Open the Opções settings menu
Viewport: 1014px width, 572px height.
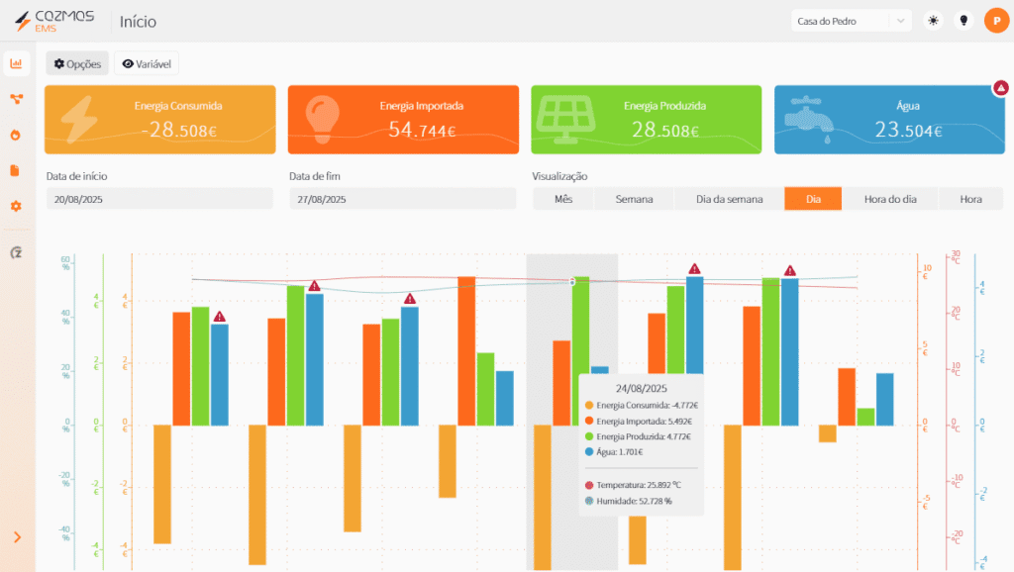click(x=77, y=63)
